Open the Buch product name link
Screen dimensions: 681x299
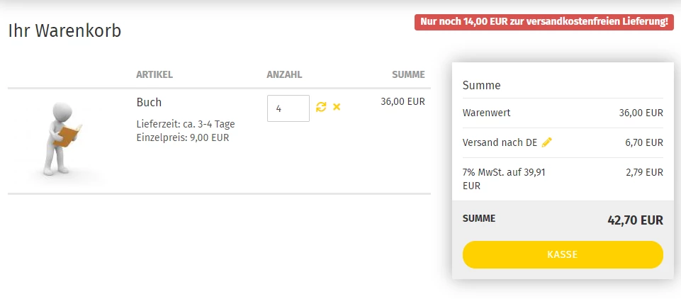tap(149, 103)
